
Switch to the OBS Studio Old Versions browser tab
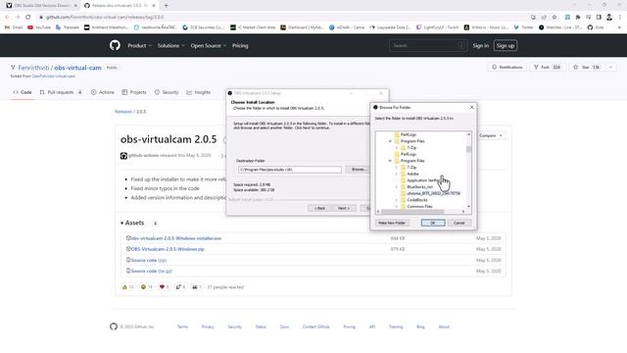click(x=41, y=6)
